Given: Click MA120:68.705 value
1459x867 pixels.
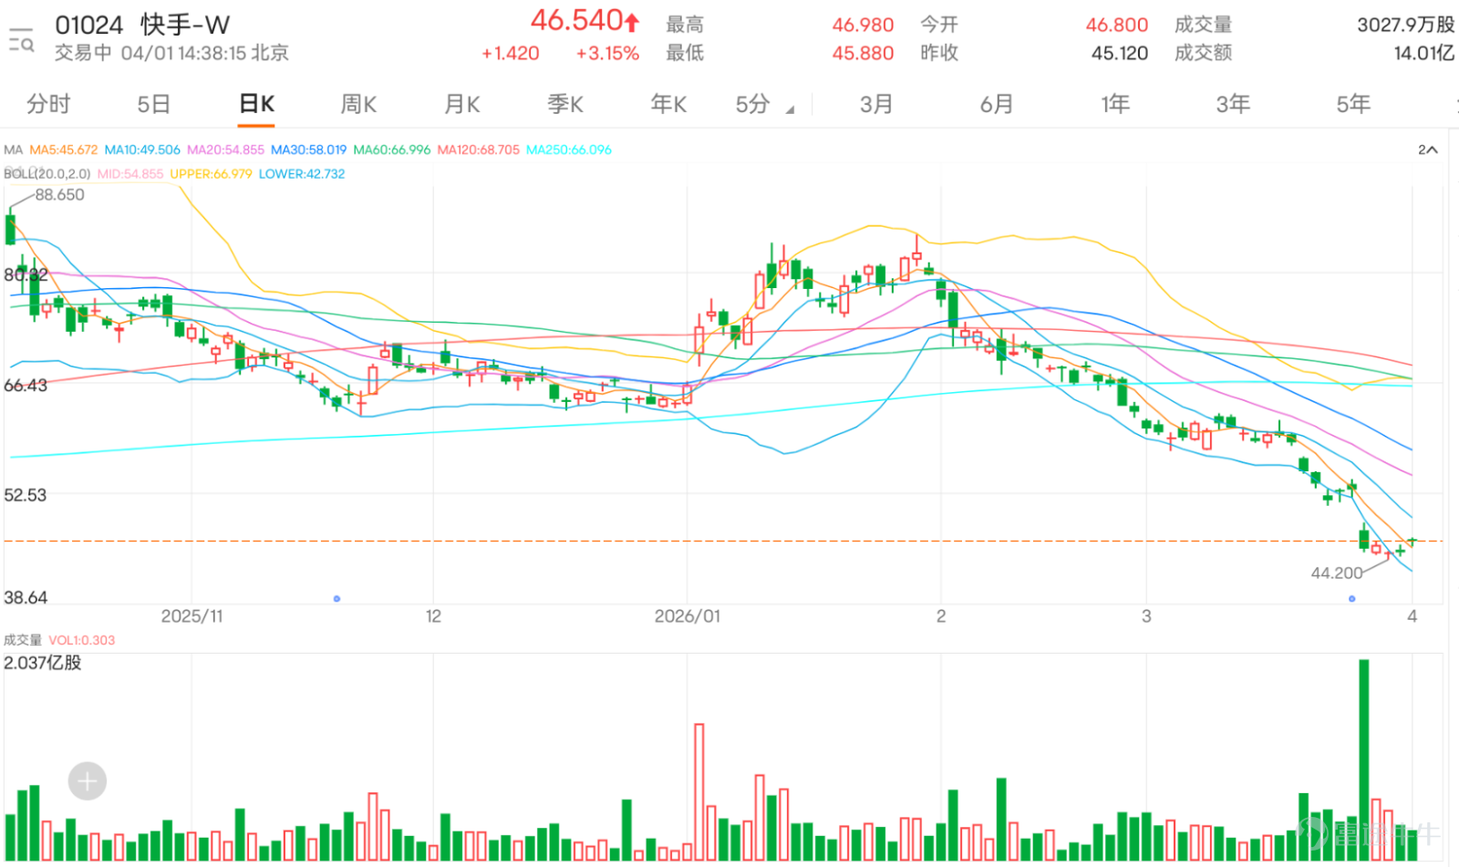Looking at the screenshot, I should click(x=479, y=150).
